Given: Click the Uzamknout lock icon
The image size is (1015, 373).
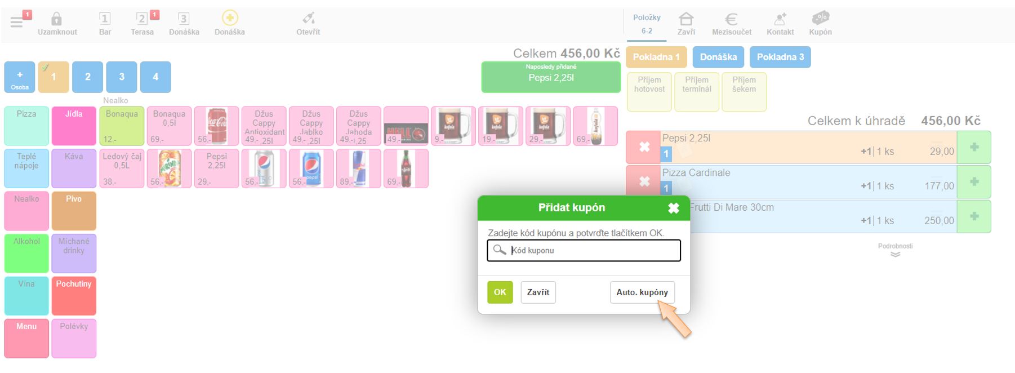Looking at the screenshot, I should (x=56, y=19).
